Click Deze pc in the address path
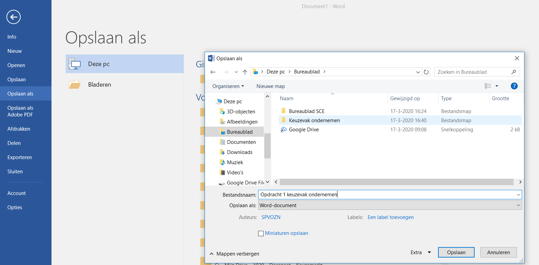Image resolution: width=539 pixels, height=265 pixels. click(x=276, y=72)
